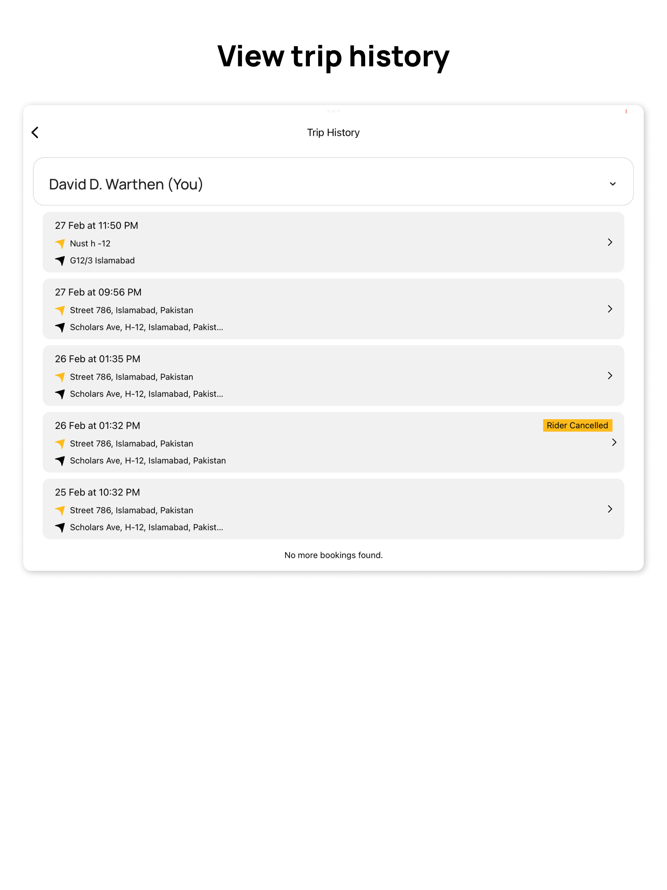Viewport: 667px width, 890px height.
Task: Select the "25 Feb at 10:32 PM" date text
Action: click(x=97, y=493)
